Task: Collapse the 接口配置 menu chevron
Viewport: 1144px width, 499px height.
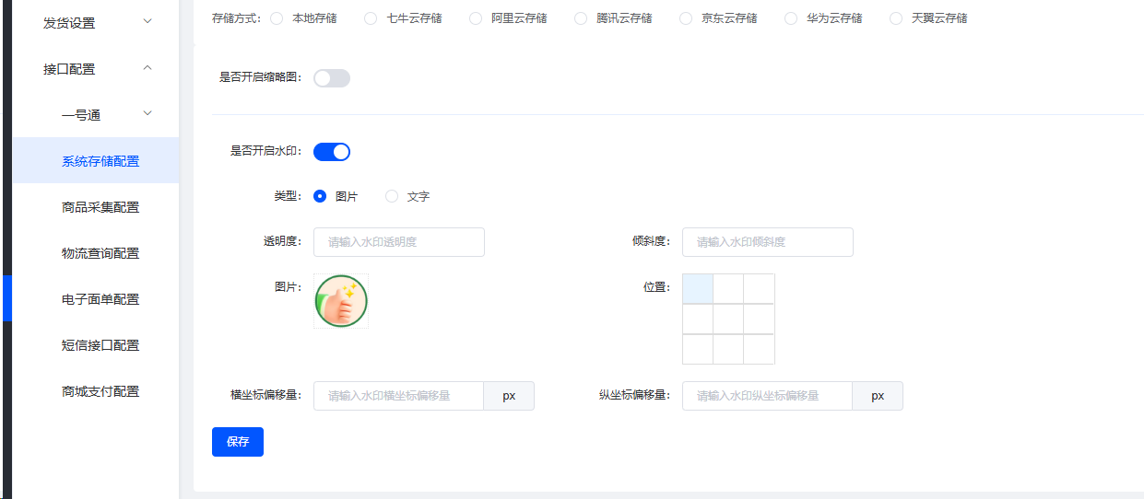Action: 147,68
